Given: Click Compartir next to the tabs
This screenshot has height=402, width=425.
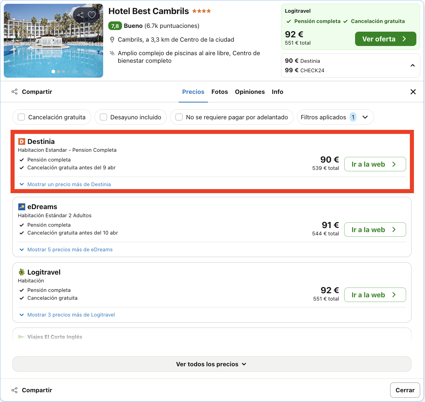Looking at the screenshot, I should tap(32, 92).
